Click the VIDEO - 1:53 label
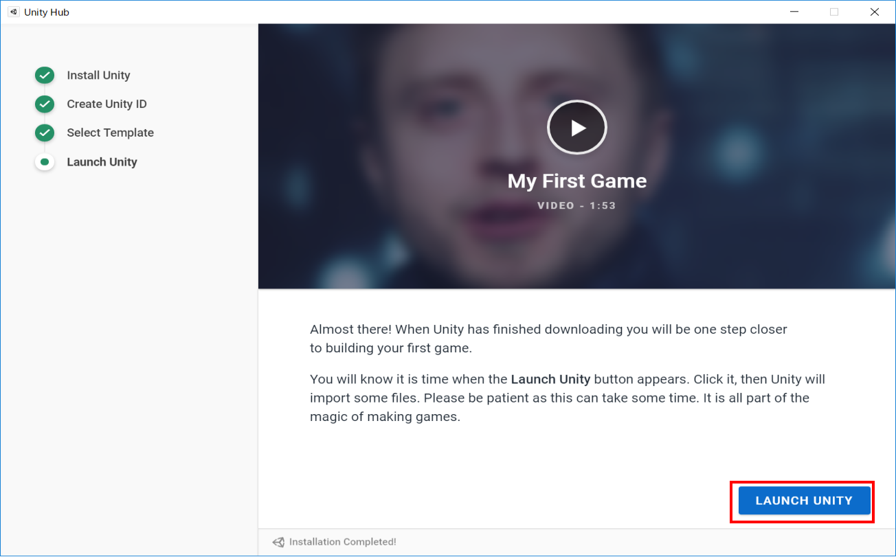This screenshot has height=557, width=896. point(576,205)
